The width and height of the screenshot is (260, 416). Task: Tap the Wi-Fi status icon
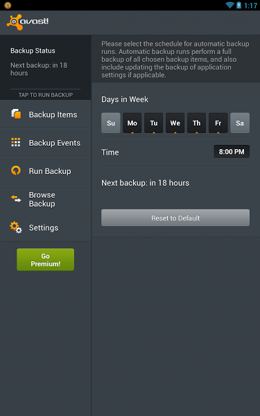pyautogui.click(x=229, y=5)
